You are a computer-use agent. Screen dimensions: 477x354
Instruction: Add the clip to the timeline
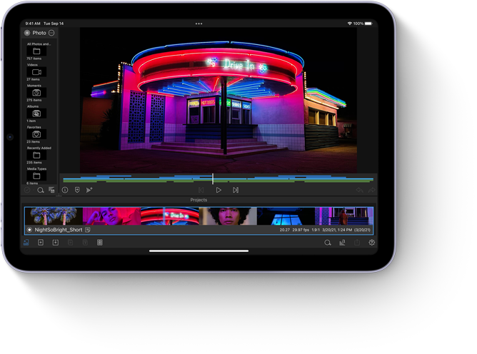[x=89, y=190]
